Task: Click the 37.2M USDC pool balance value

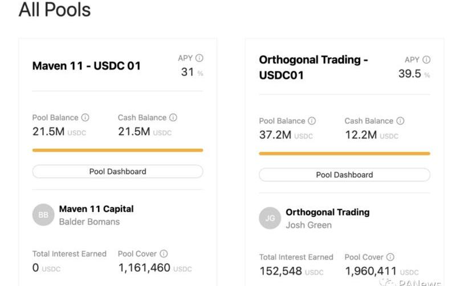Action: pos(286,135)
